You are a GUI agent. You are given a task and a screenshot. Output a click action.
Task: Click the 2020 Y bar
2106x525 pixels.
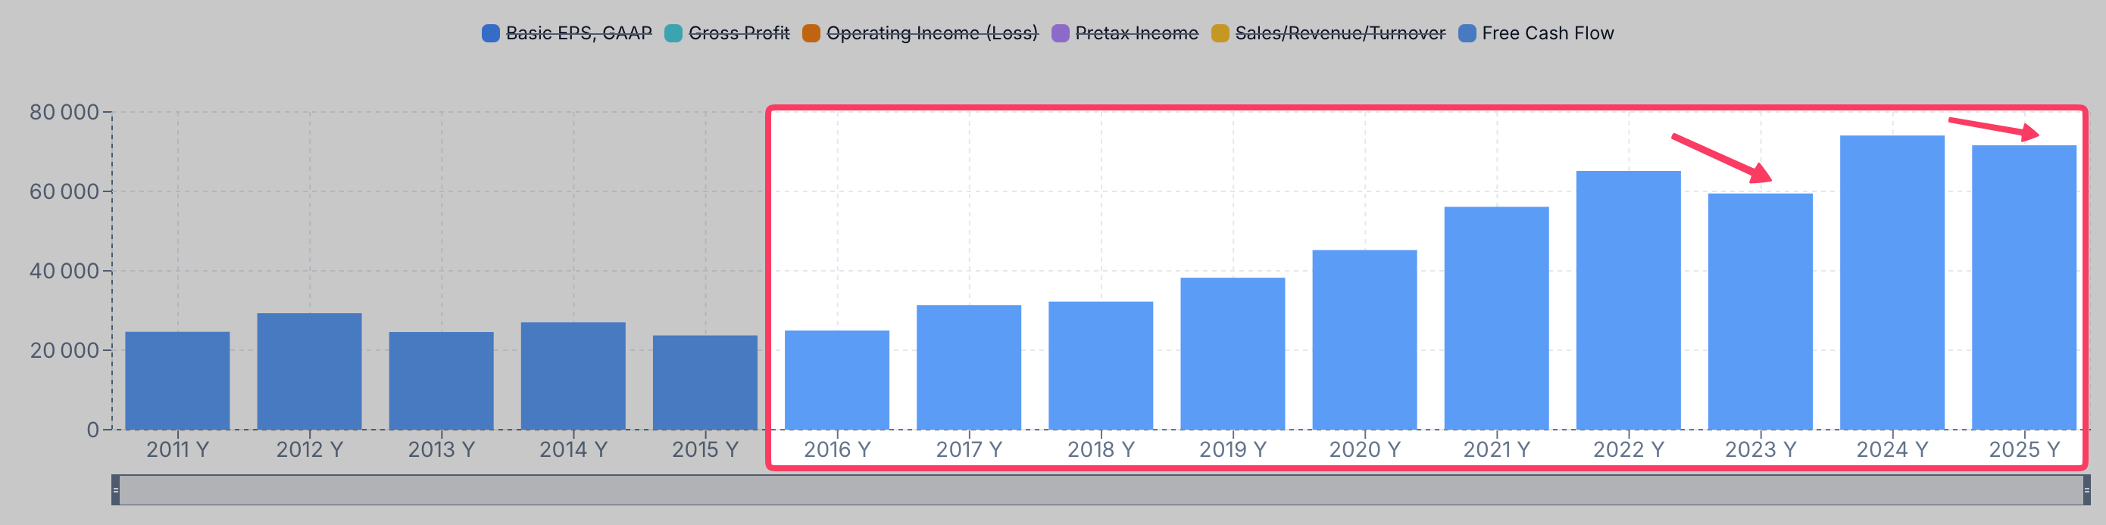[x=1364, y=340]
